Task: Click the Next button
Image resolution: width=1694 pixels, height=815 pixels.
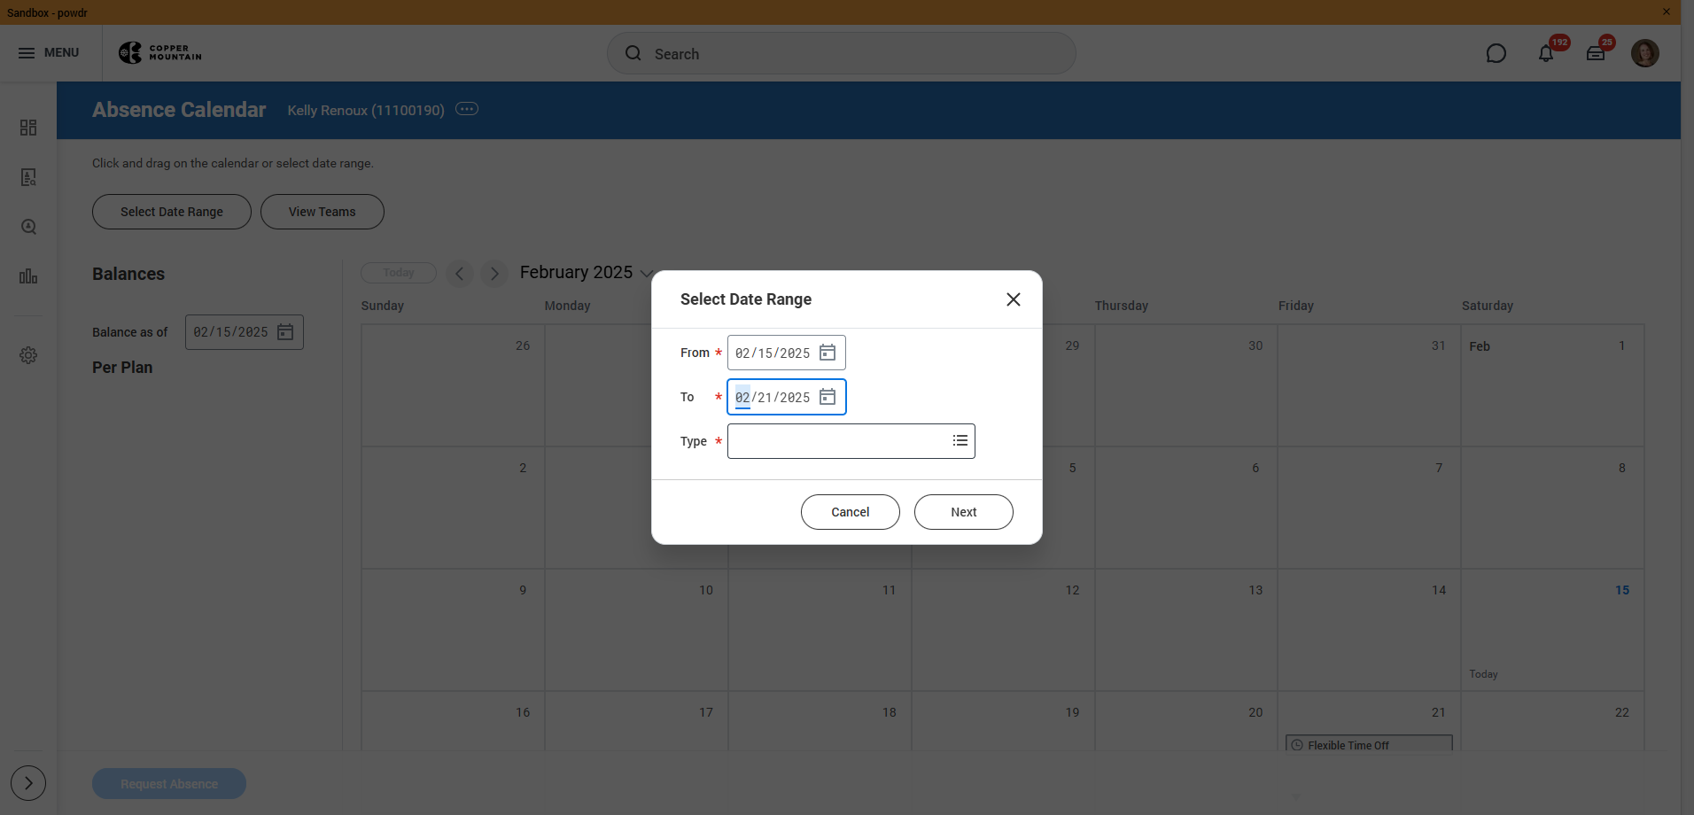Action: point(964,512)
